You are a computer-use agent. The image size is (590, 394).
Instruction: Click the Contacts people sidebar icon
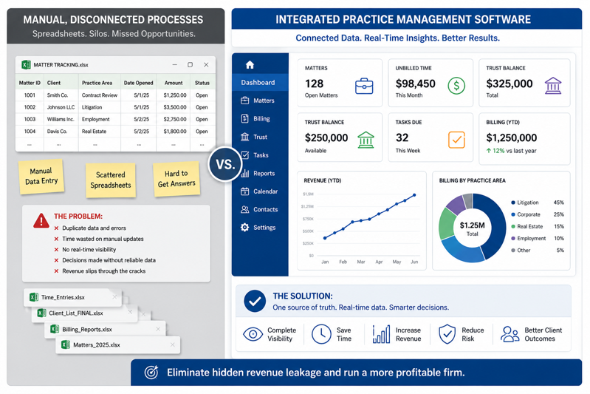coord(244,209)
